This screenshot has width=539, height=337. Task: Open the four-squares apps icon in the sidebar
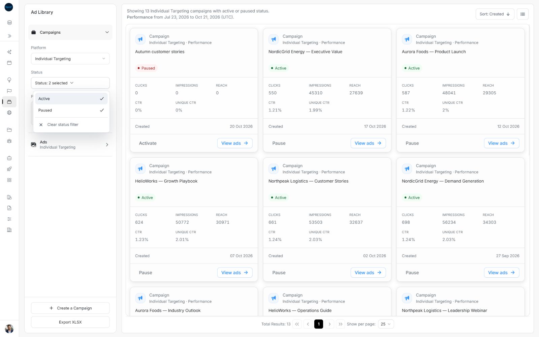point(9,180)
